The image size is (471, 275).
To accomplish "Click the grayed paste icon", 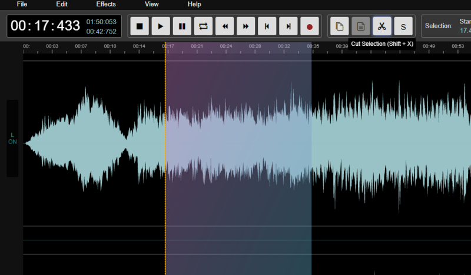I will pos(361,26).
